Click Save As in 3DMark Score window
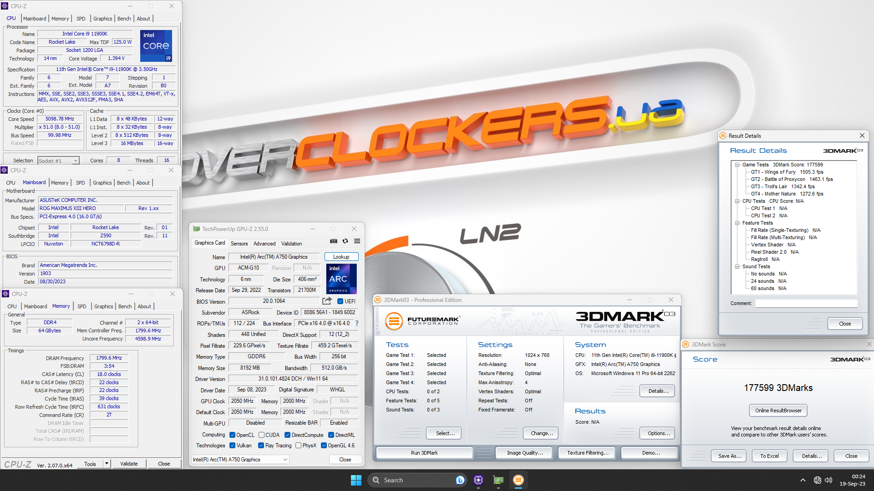The width and height of the screenshot is (874, 491). pos(730,456)
